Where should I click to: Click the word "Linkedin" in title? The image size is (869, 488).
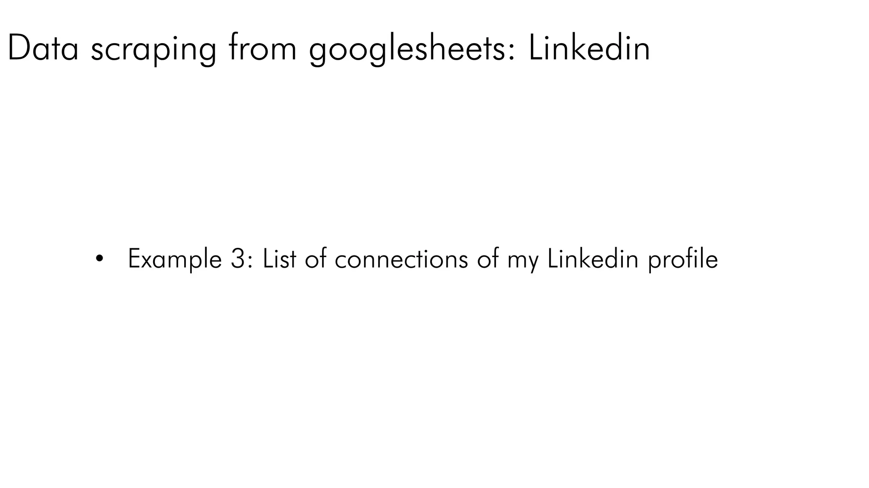pos(589,48)
